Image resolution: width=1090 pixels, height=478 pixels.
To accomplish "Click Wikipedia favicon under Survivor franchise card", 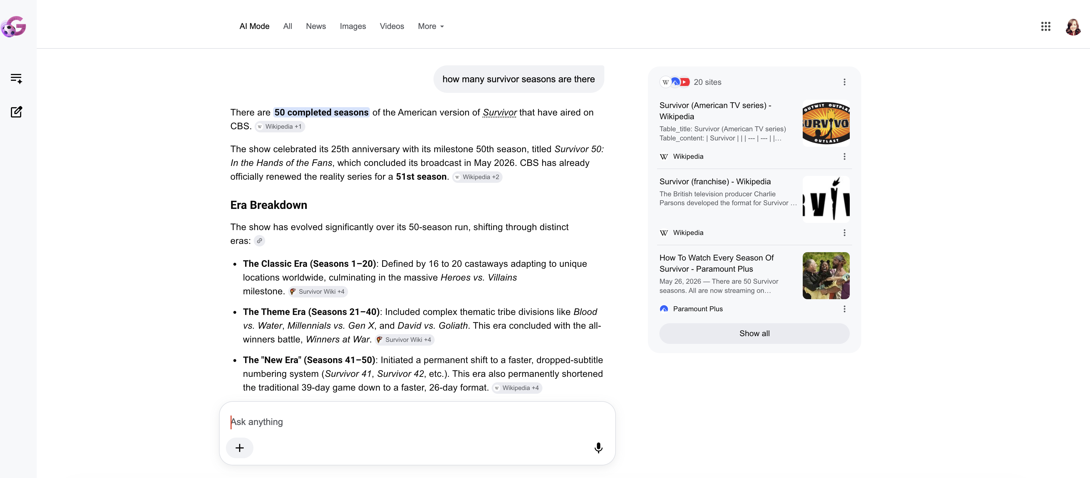I will point(664,233).
